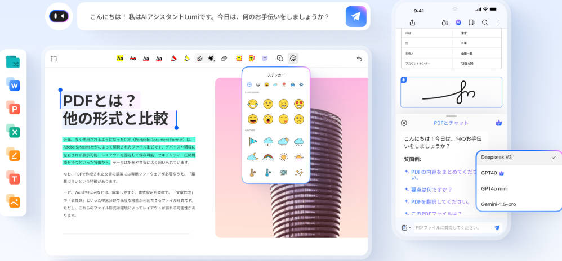Add a purple sticky note
The height and width of the screenshot is (261, 562).
click(265, 58)
